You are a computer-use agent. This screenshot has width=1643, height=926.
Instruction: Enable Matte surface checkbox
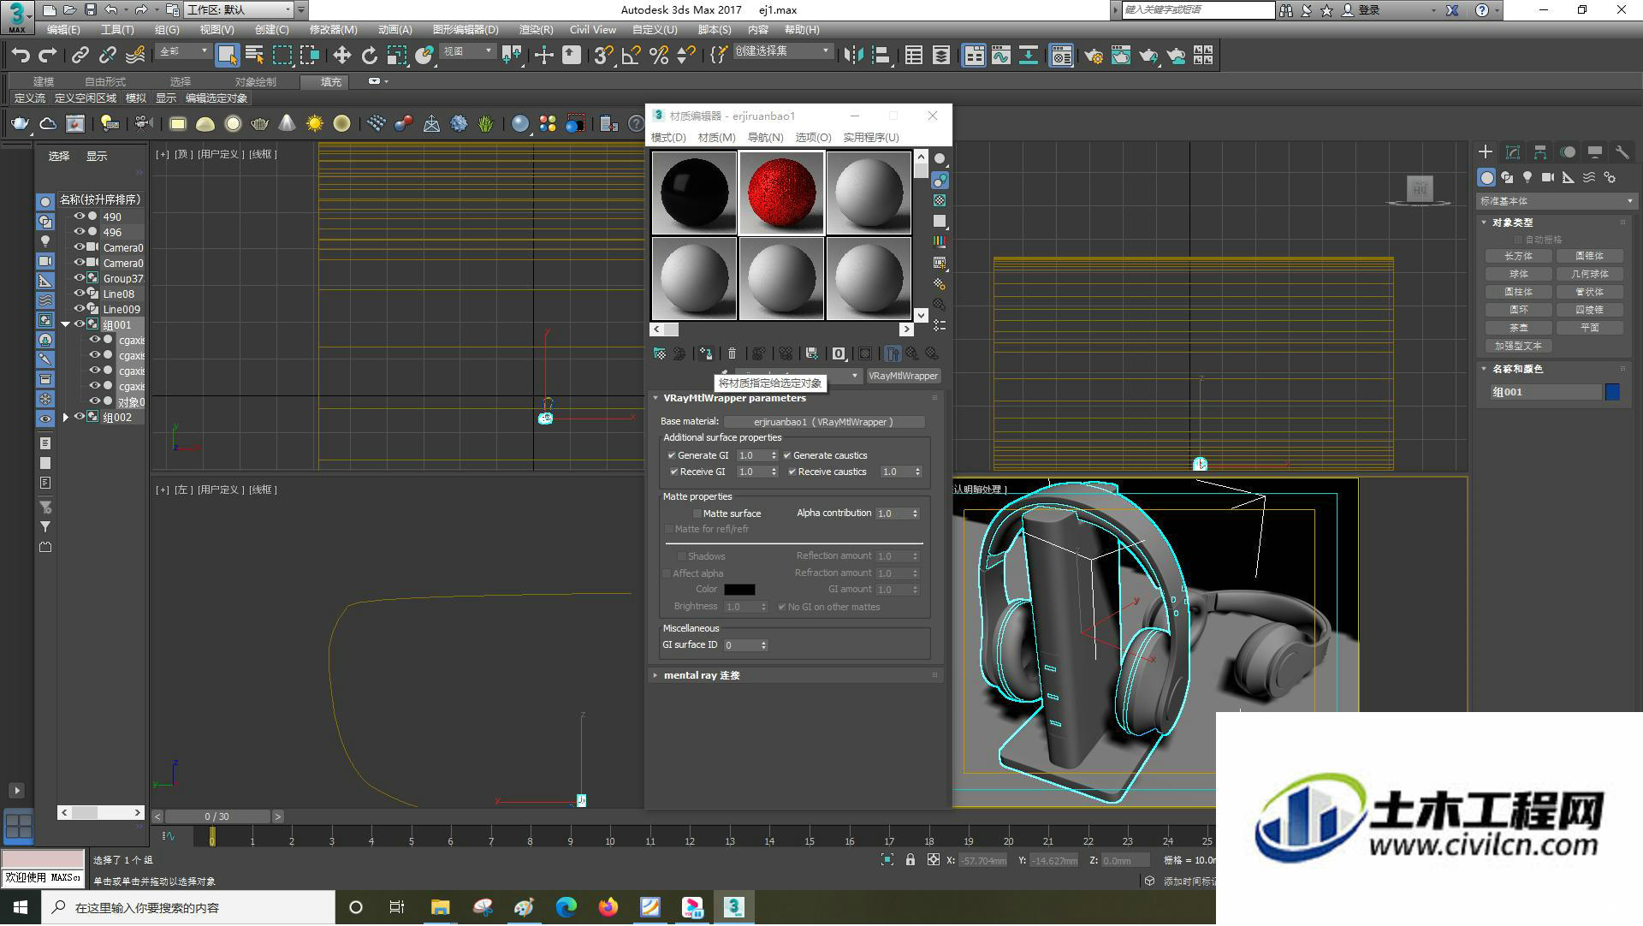coord(697,513)
